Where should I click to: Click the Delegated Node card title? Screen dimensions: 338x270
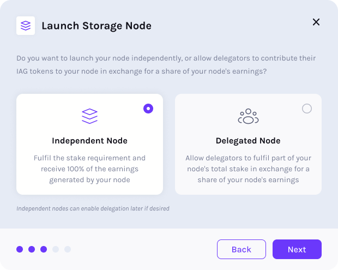(x=248, y=141)
